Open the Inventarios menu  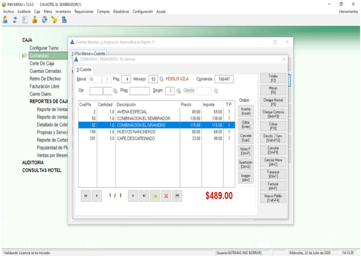pos(63,12)
